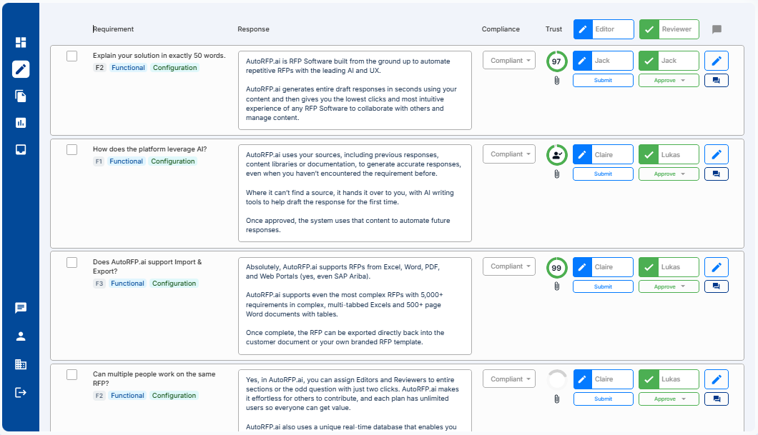Click the user-verified trust icon for leverage AI row
The height and width of the screenshot is (435, 758).
tap(557, 155)
